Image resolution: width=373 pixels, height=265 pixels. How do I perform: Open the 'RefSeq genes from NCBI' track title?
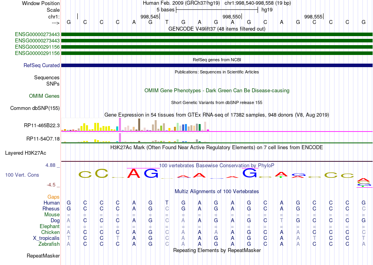coord(217,60)
